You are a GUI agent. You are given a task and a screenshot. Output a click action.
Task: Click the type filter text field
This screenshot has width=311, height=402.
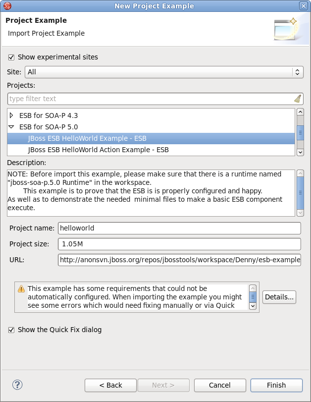[155, 99]
